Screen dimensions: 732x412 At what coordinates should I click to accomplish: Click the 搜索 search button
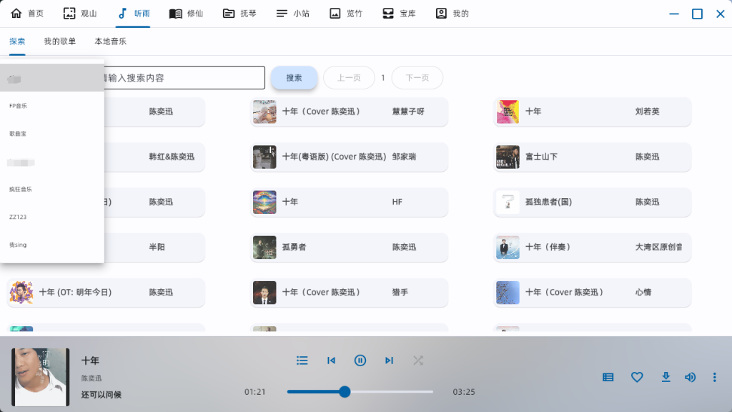pos(294,77)
